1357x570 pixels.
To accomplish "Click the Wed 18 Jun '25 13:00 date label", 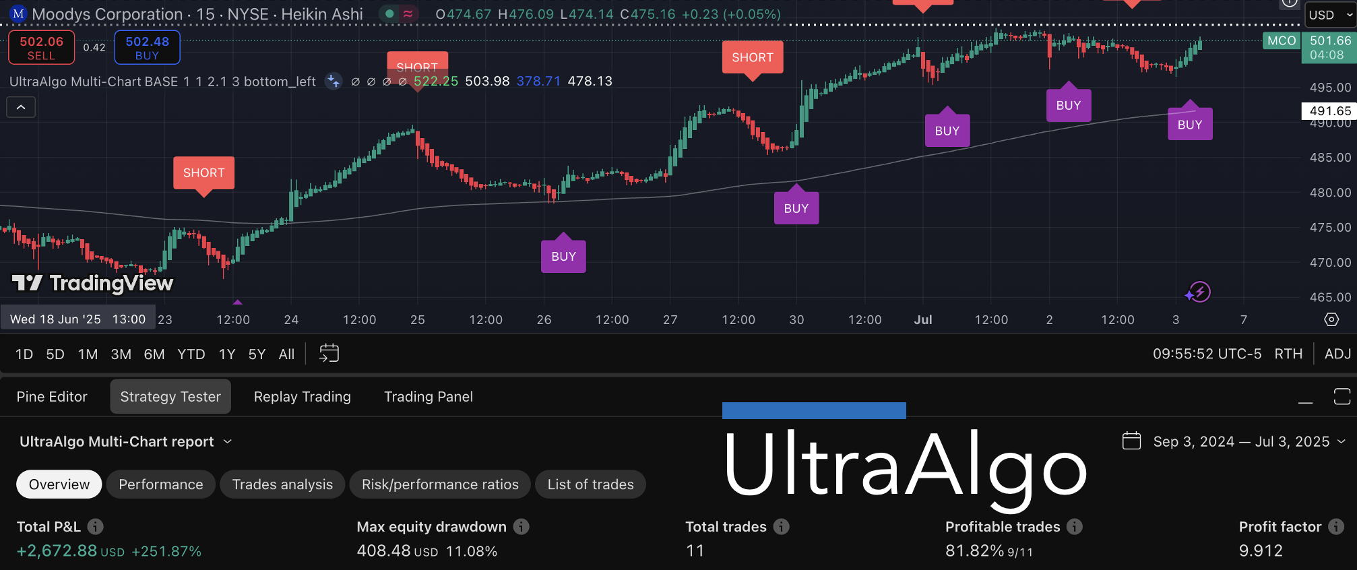I will (78, 319).
